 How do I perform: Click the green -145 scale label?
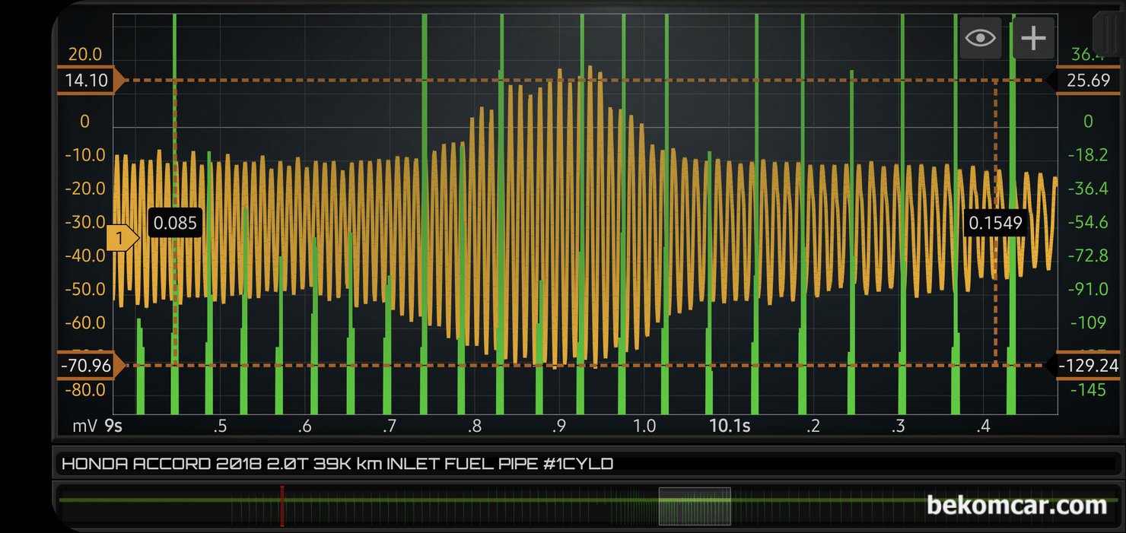coord(1088,390)
